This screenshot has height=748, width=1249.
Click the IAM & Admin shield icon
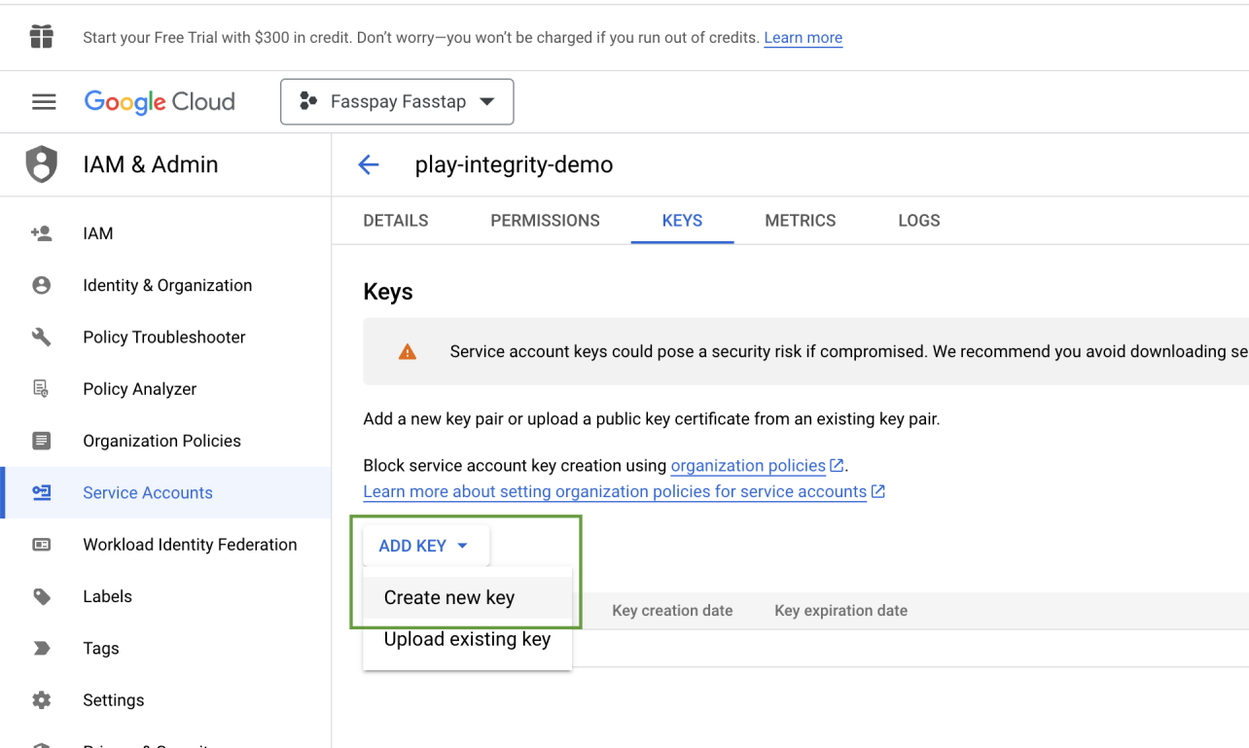coord(42,164)
